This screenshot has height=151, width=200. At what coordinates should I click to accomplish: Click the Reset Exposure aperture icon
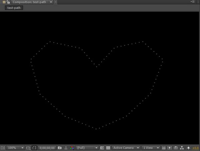[x=188, y=148]
